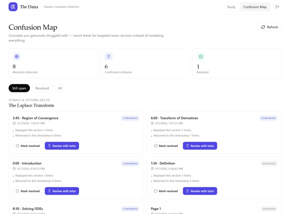Click clock icon on Region of Convergence card
The width and height of the screenshot is (290, 214).
[14, 123]
